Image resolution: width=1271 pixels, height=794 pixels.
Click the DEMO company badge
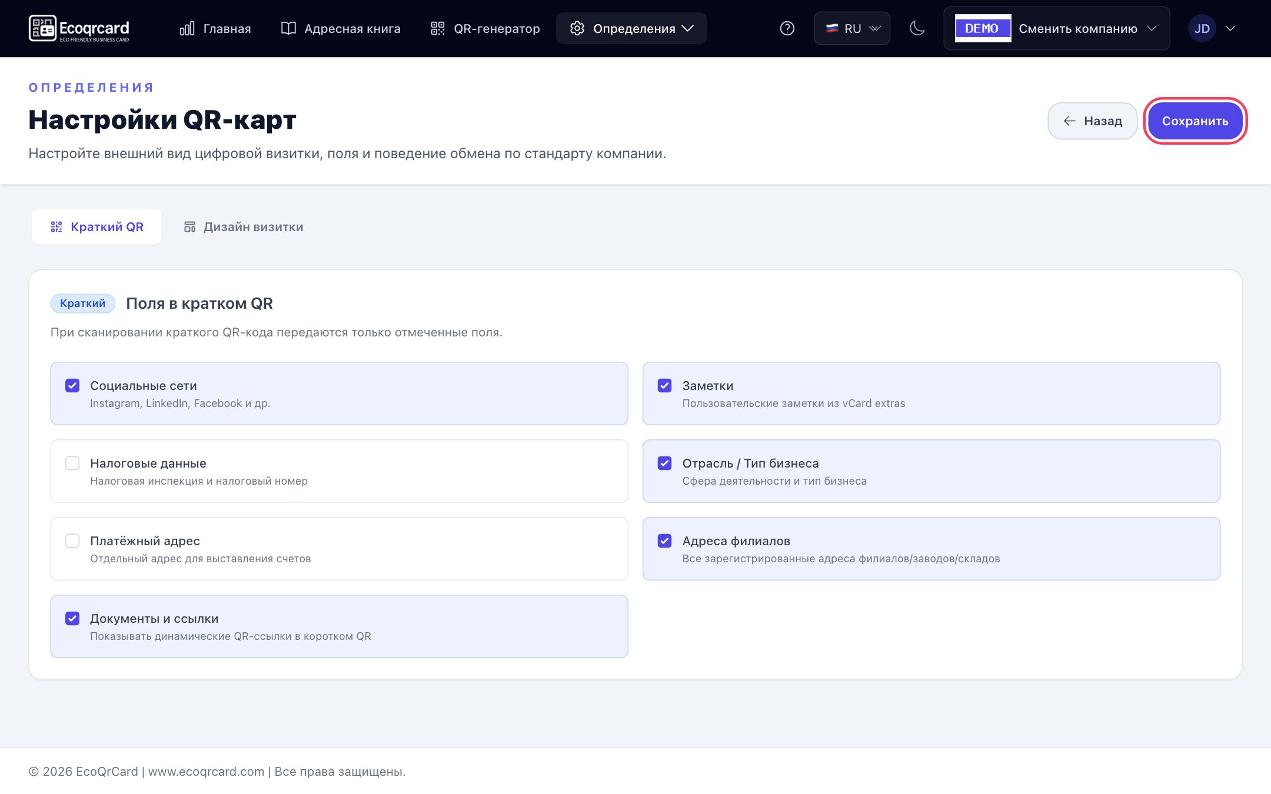tap(983, 28)
